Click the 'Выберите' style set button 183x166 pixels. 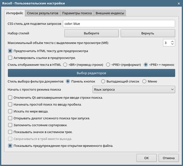(x=91, y=33)
